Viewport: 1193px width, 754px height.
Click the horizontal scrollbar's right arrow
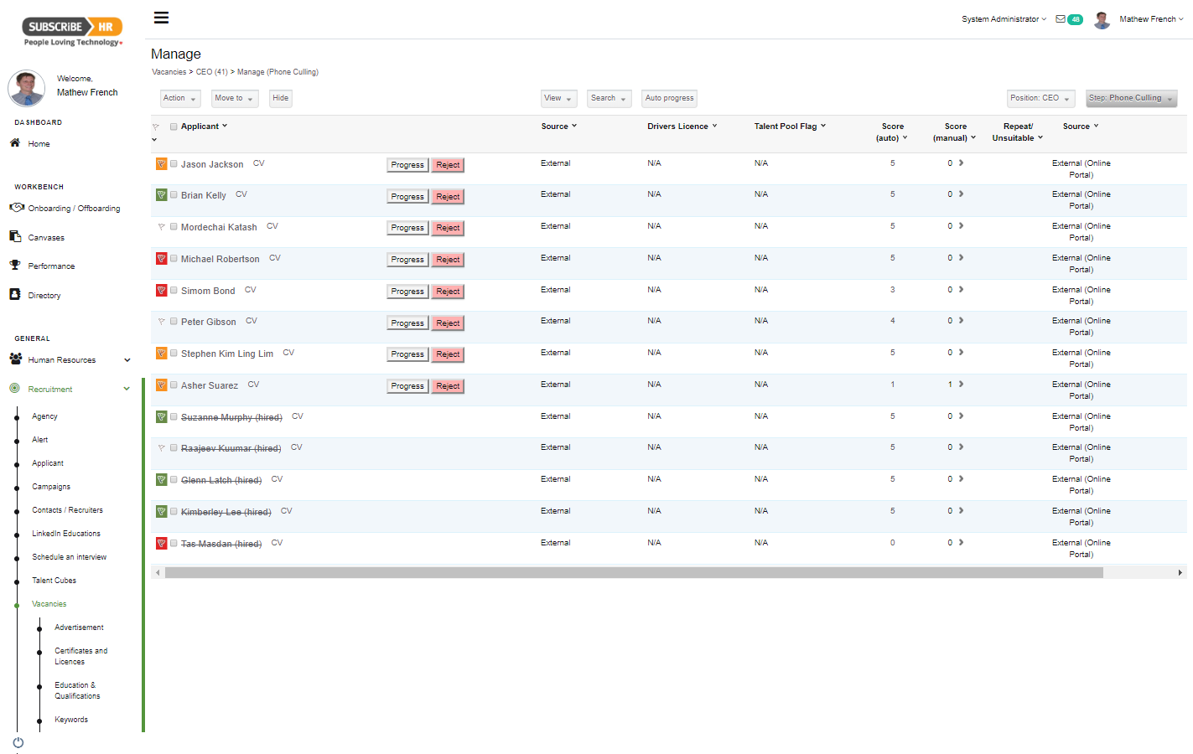point(1179,572)
